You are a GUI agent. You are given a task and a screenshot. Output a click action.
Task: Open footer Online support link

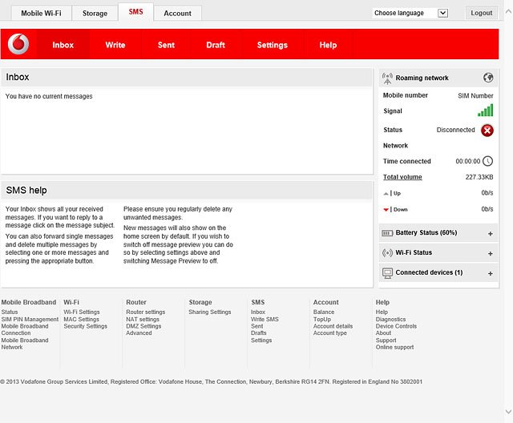coord(394,347)
